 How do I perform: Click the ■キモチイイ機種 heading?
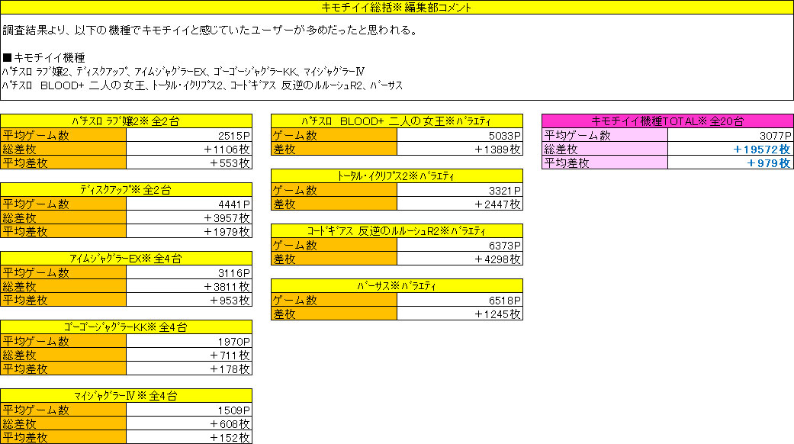(x=43, y=58)
